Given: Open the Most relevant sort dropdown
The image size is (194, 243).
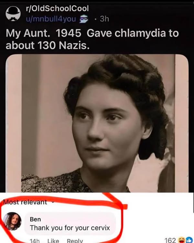Looking at the screenshot, I should click(29, 202).
